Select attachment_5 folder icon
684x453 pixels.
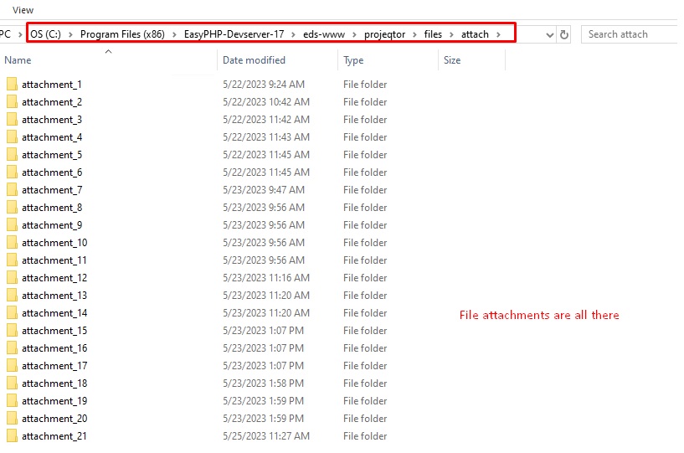point(13,155)
